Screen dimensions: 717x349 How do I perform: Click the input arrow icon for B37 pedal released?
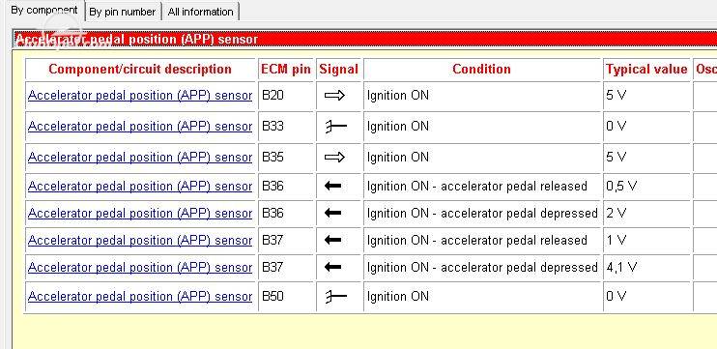[x=332, y=240]
